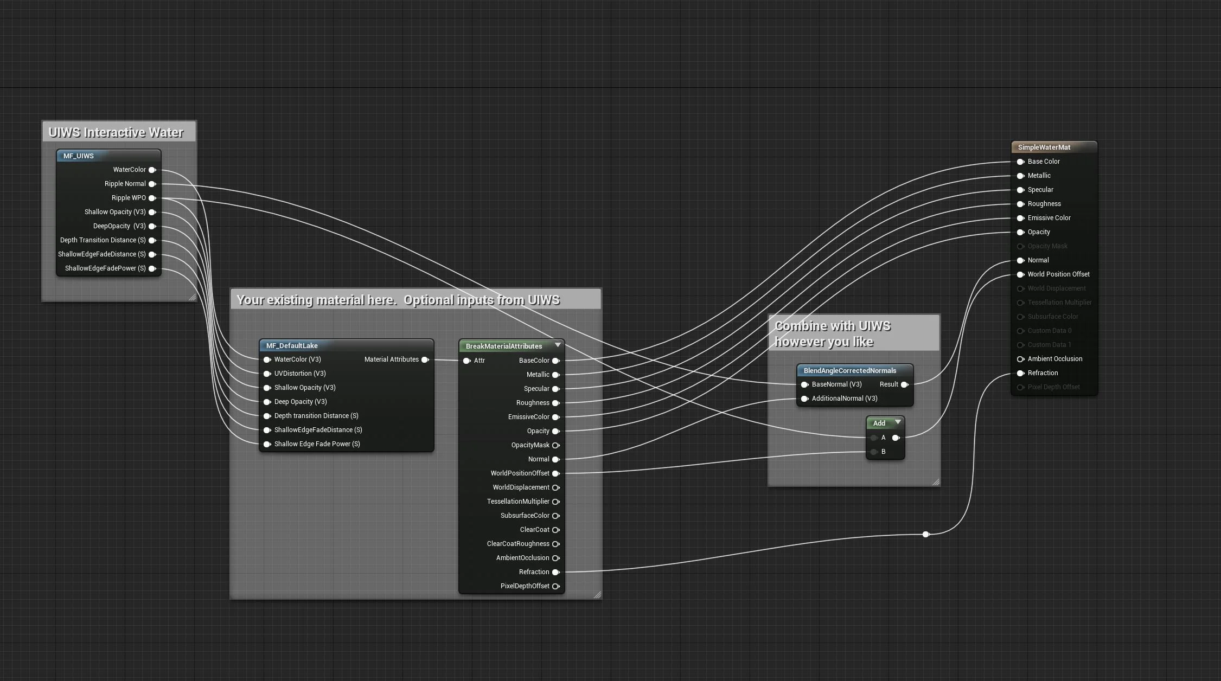The height and width of the screenshot is (681, 1221).
Task: Select the UIWS Interactive Water comment title
Action: pyautogui.click(x=116, y=132)
